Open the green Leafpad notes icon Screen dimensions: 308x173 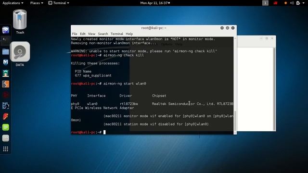(5, 127)
